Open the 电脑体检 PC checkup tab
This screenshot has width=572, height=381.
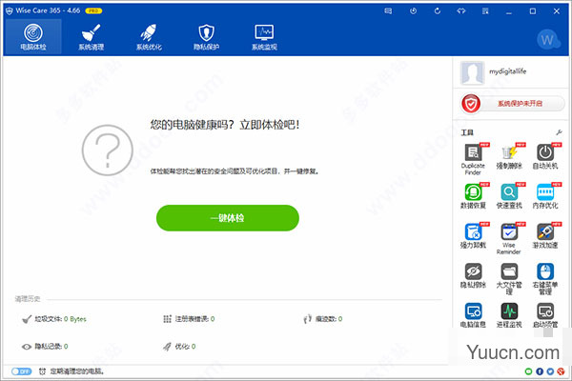pos(32,37)
